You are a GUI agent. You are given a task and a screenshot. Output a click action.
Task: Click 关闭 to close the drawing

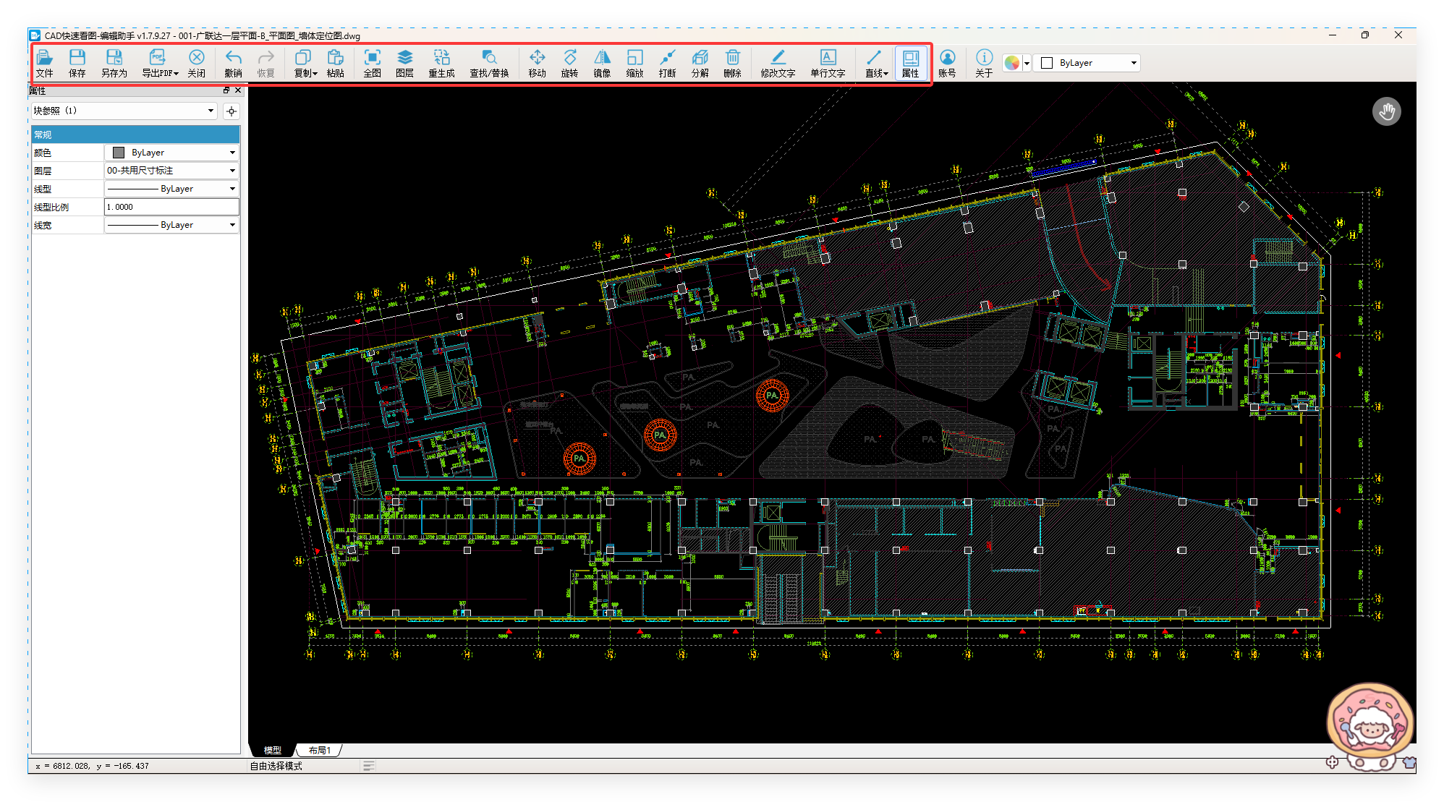coord(196,63)
